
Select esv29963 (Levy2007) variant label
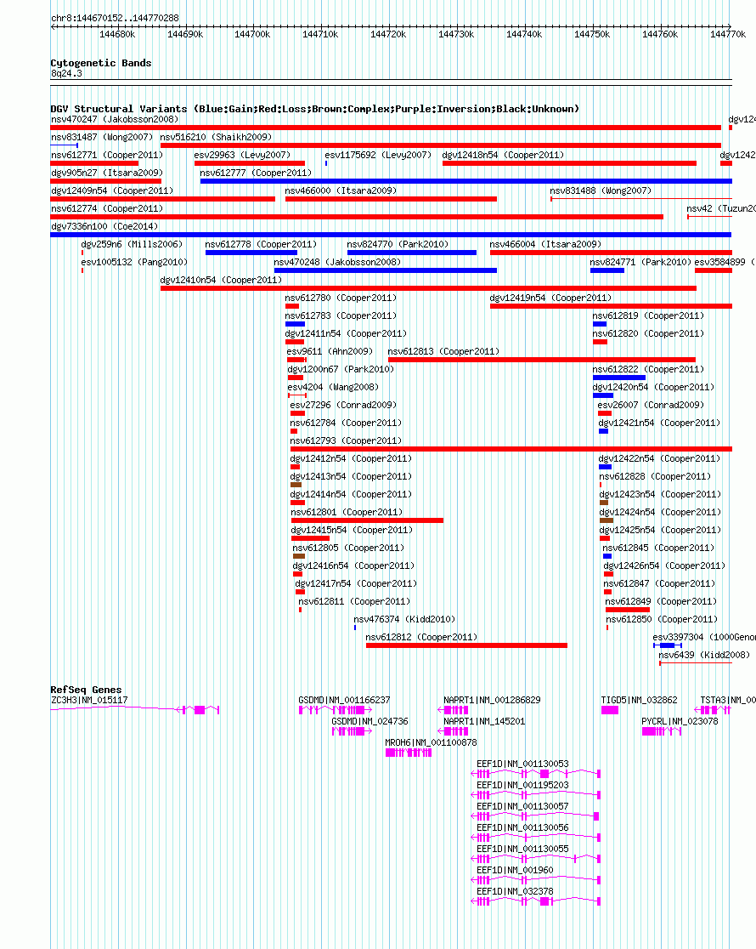tap(242, 155)
